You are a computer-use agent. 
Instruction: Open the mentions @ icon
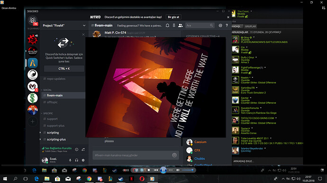click(x=220, y=25)
